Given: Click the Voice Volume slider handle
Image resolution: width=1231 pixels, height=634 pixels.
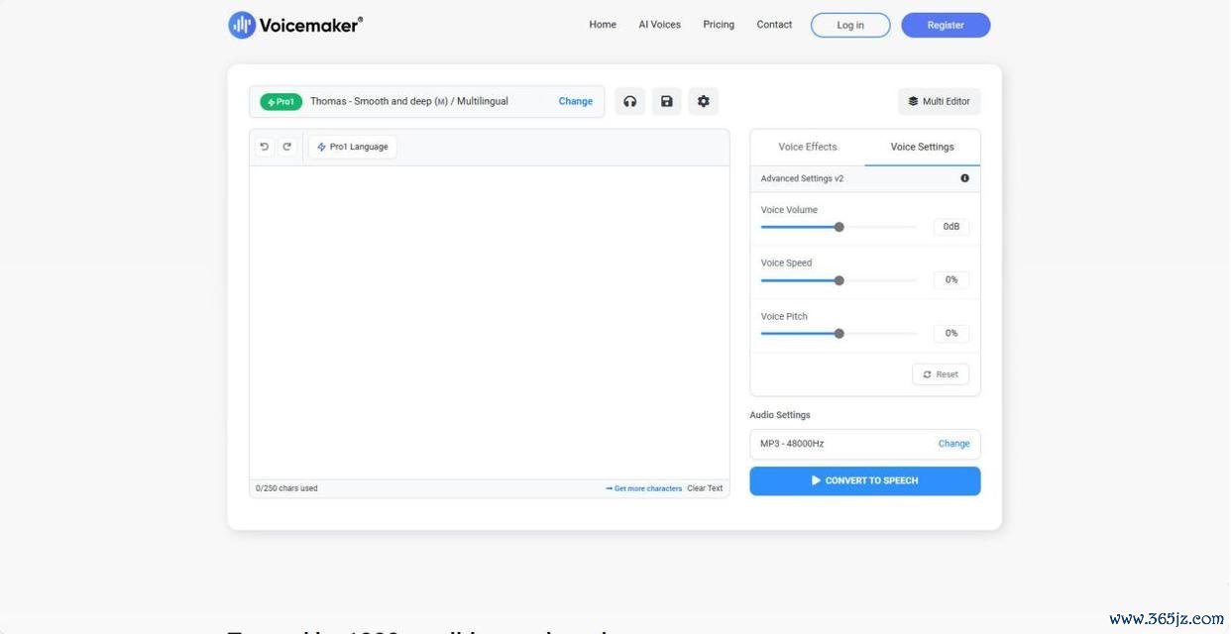Looking at the screenshot, I should tap(839, 227).
